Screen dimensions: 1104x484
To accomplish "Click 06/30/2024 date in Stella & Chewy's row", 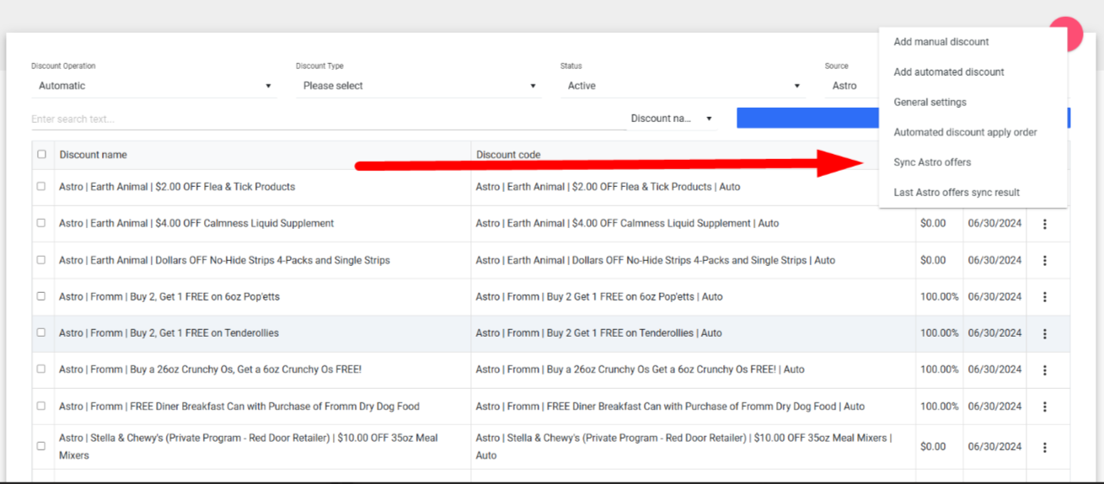I will (x=994, y=447).
